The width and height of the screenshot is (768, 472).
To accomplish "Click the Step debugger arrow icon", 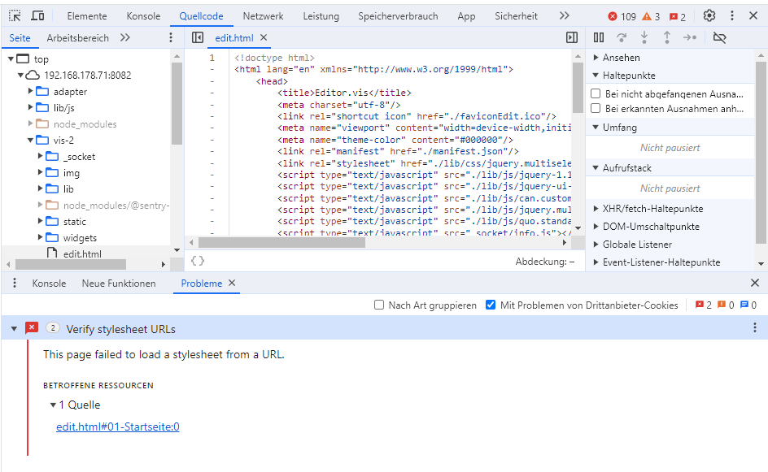I will point(690,37).
